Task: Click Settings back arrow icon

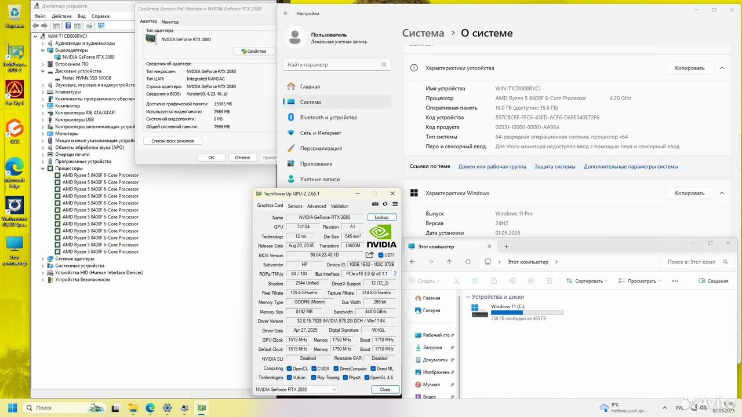Action: coord(286,13)
